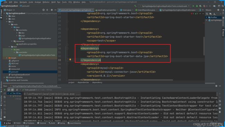Open the Terminal tool window tab

[42, 123]
